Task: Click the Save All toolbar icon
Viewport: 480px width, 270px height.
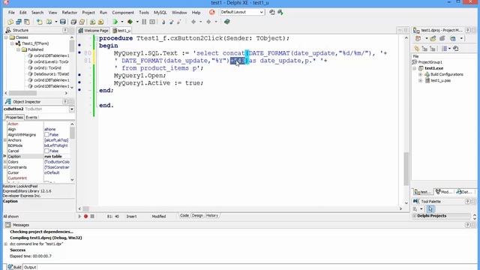Action: 73,22
